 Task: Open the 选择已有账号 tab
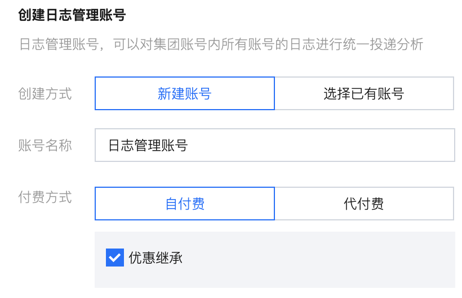click(364, 93)
